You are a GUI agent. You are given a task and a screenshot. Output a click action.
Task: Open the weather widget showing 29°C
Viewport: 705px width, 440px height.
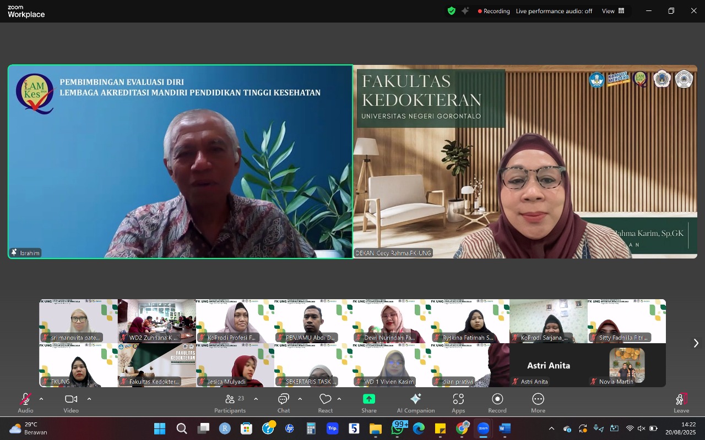[x=28, y=428]
